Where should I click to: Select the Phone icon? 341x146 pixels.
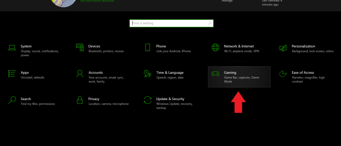point(148,47)
